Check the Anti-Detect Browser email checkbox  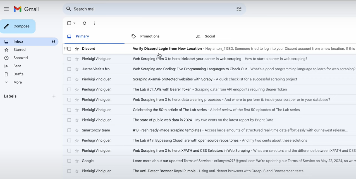coord(69,171)
